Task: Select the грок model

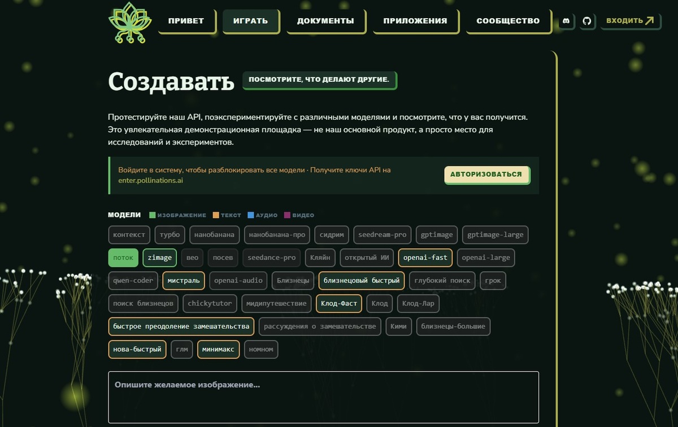Action: tap(493, 280)
